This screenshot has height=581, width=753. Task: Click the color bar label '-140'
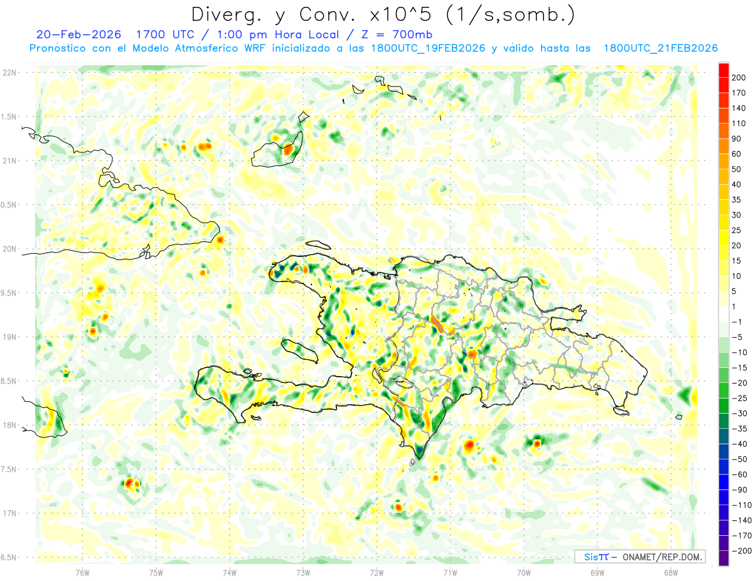pyautogui.click(x=741, y=520)
